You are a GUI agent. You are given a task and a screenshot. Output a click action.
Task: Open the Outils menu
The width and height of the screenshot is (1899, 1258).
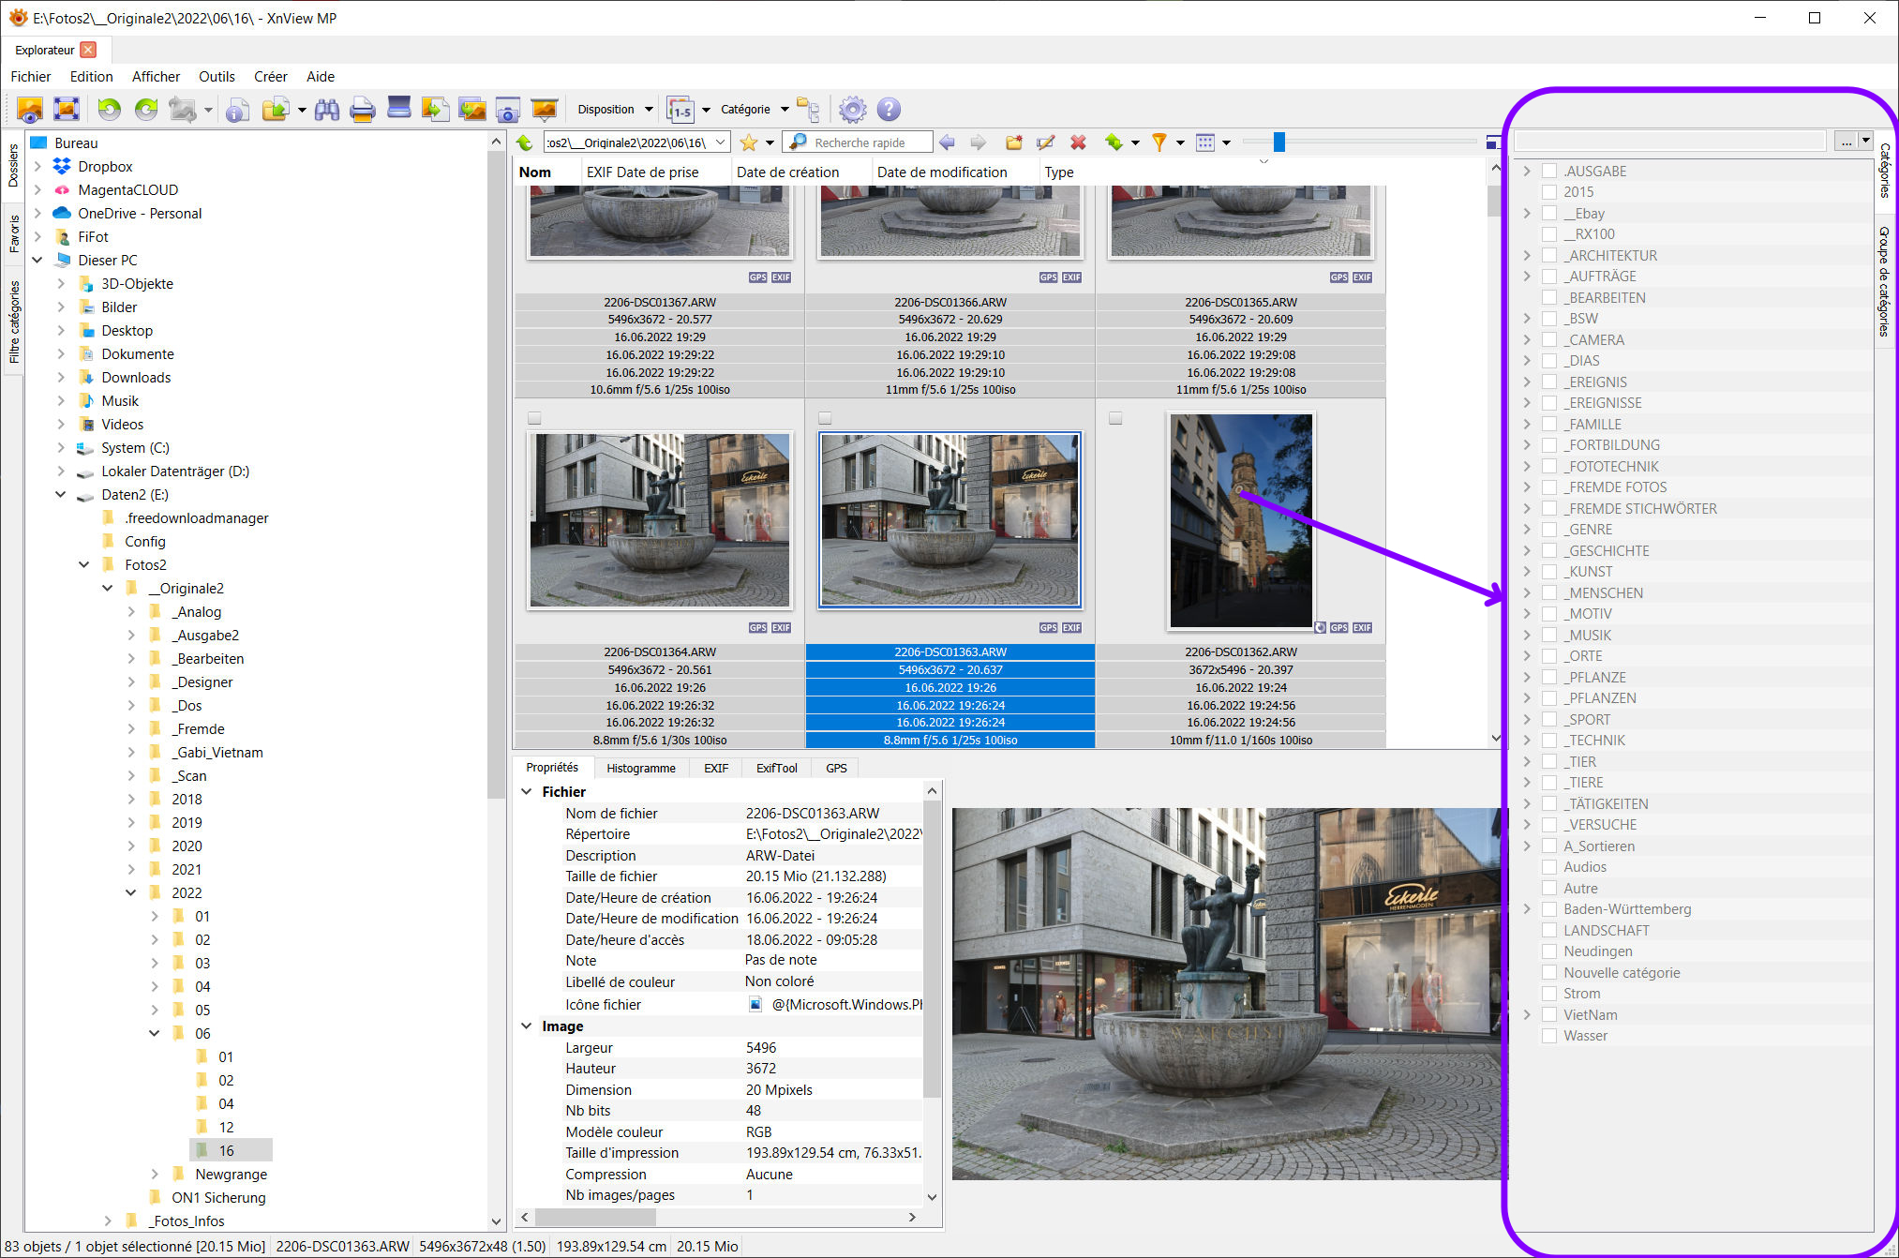[x=217, y=77]
